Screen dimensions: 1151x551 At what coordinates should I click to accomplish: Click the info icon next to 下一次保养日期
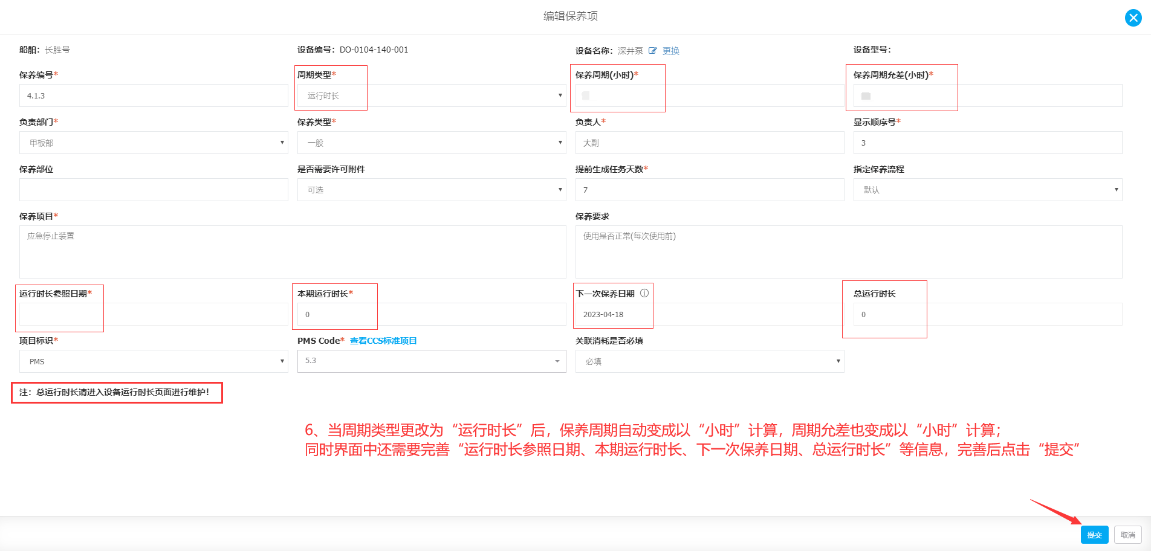coord(644,293)
